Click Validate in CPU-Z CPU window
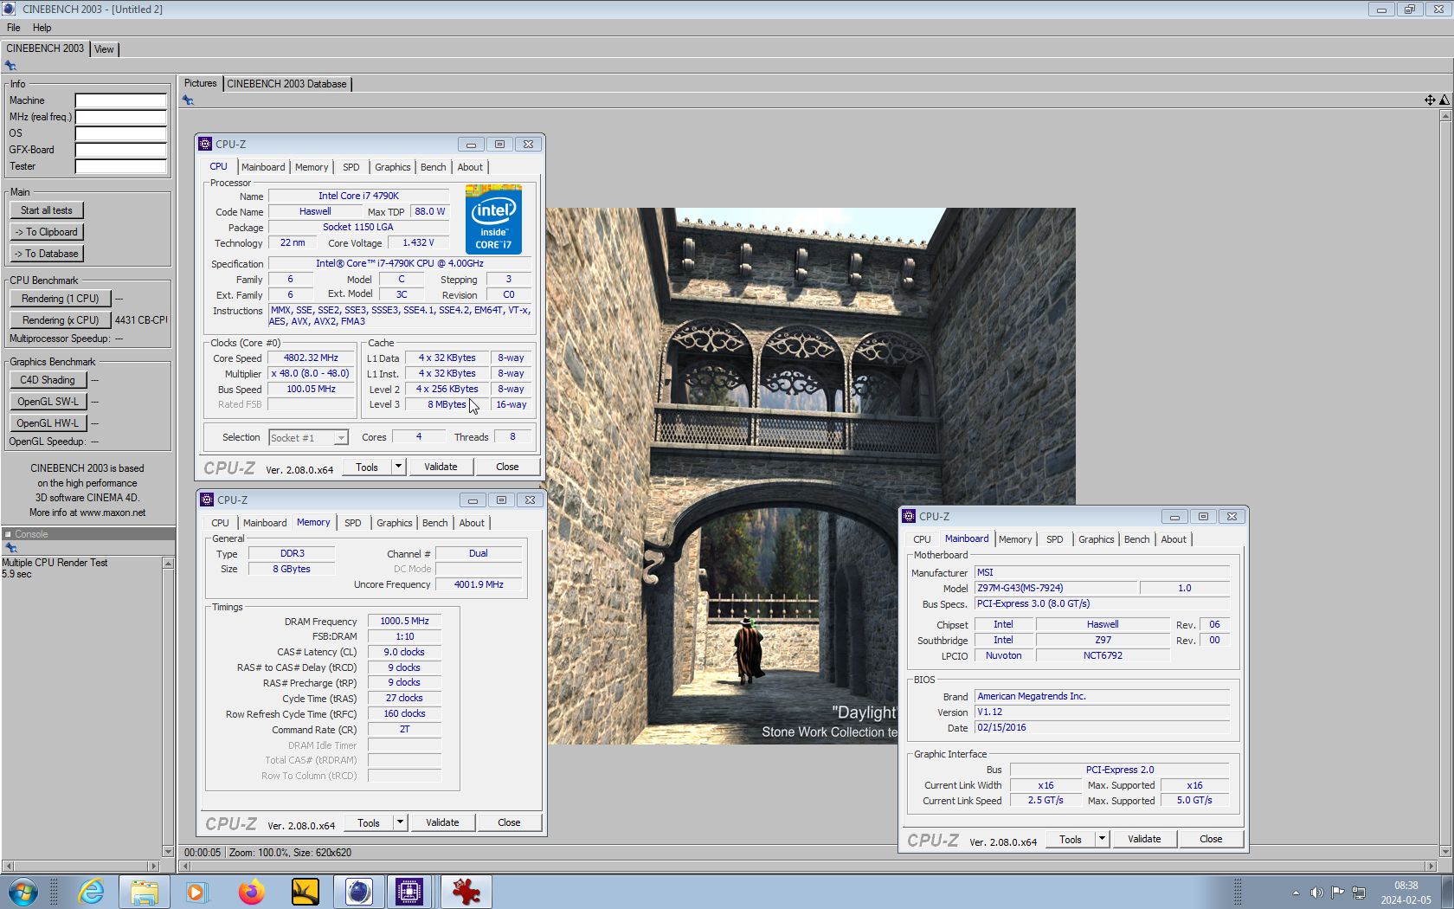Screen dimensions: 1454x909 [x=441, y=467]
